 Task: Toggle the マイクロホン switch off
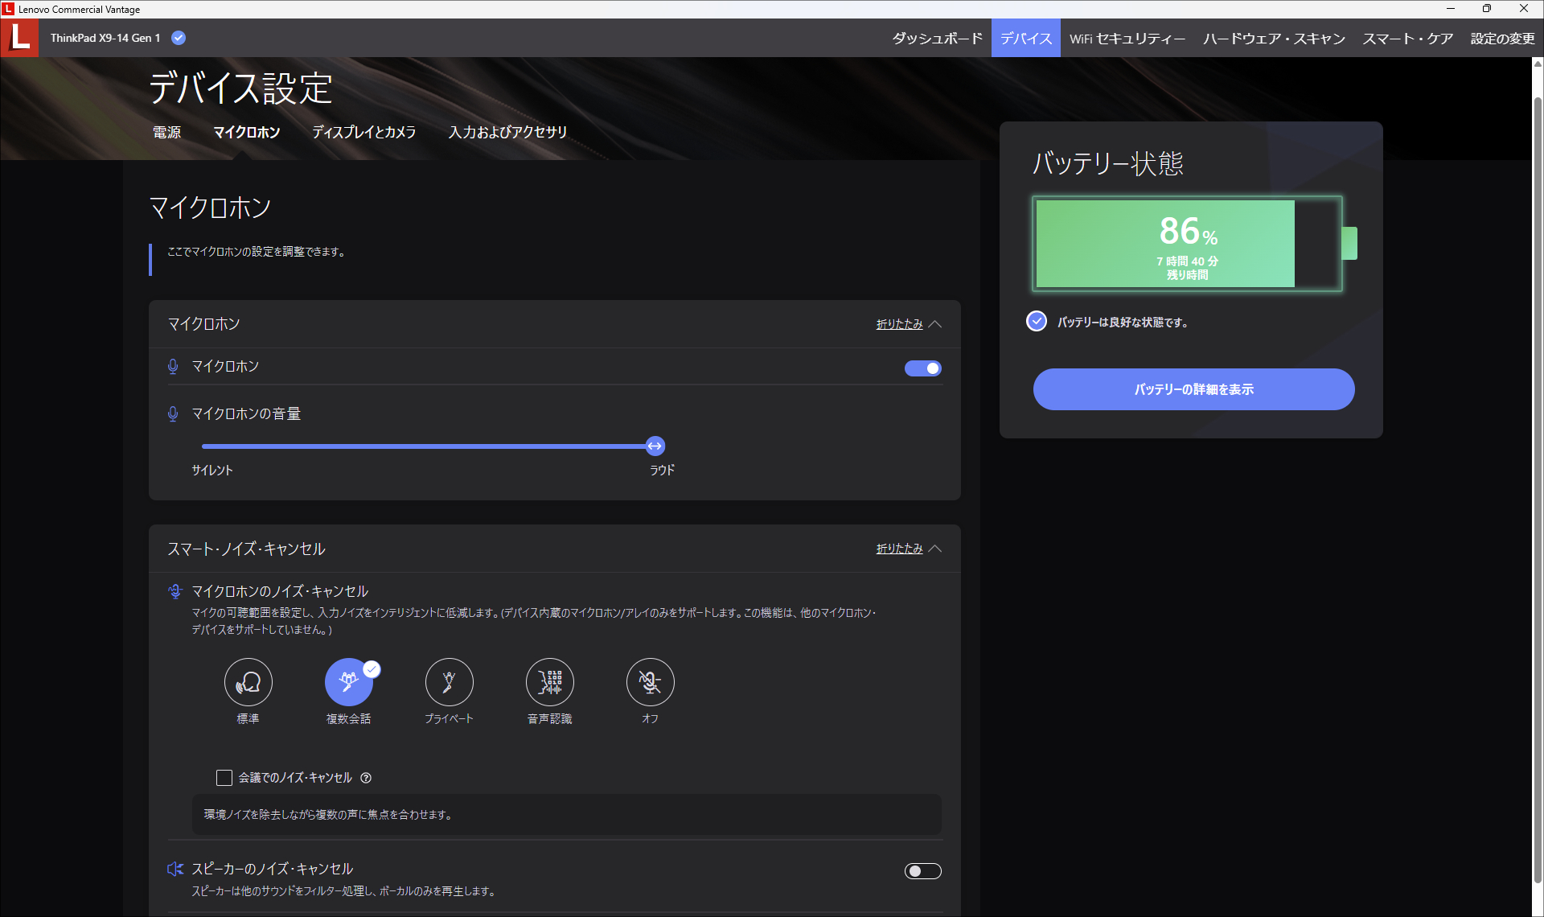(922, 368)
